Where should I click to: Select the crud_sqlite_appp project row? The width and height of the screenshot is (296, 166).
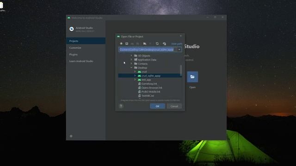(150, 76)
